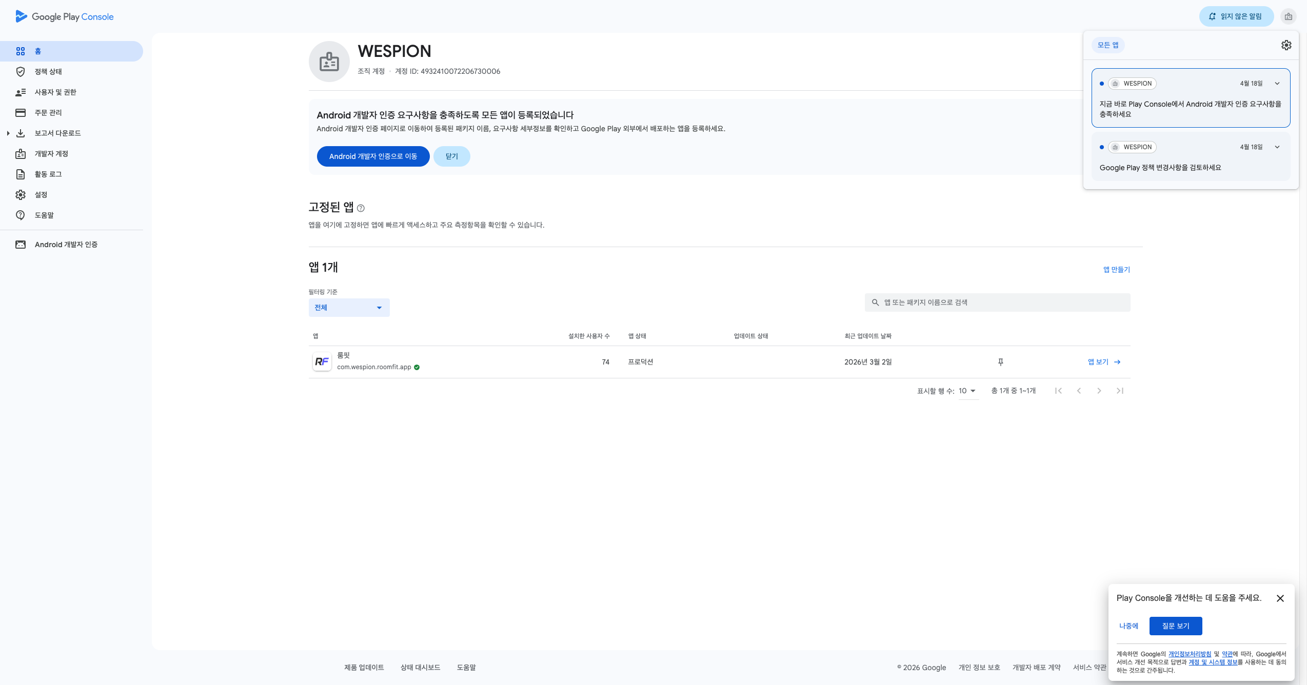
Task: Expand 보고서 다운로드 sidebar section
Action: click(x=8, y=133)
